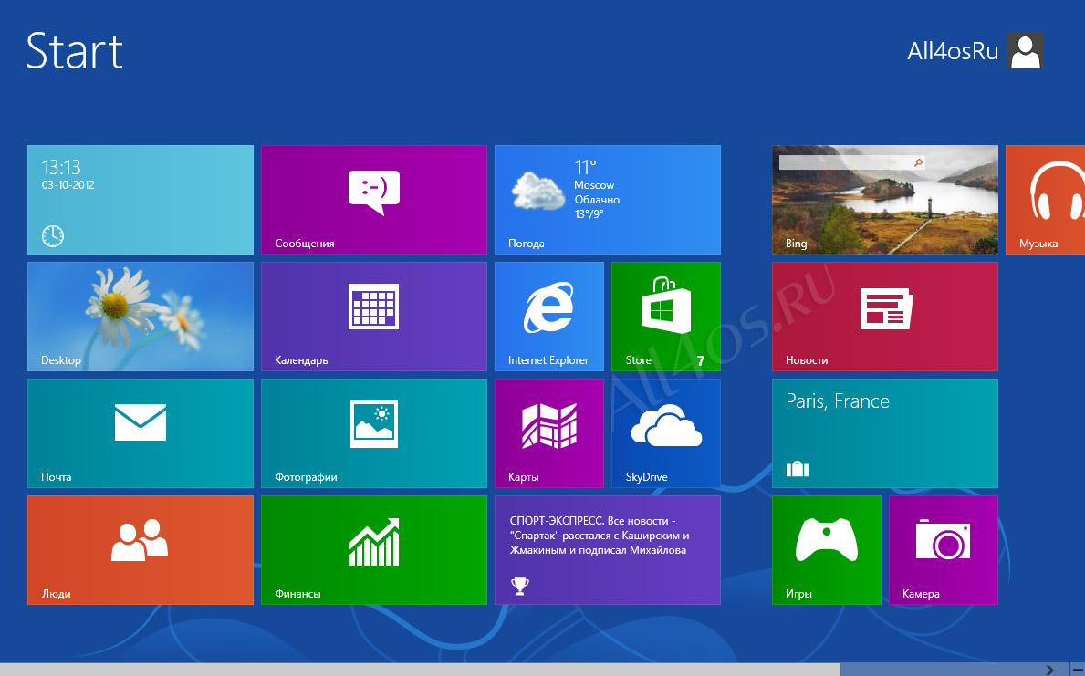Open the СПОРТ-ЭКСПРЕСС sports news tile
This screenshot has width=1085, height=676.
pyautogui.click(x=608, y=550)
